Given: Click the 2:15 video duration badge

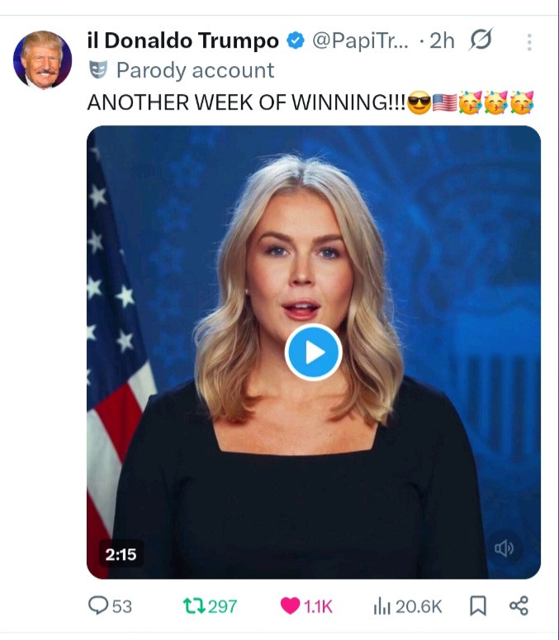Looking at the screenshot, I should (x=121, y=554).
